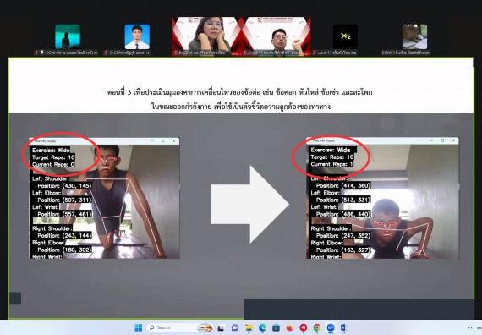
Task: Open Microsoft Word from the taskbar
Action: pyautogui.click(x=344, y=328)
